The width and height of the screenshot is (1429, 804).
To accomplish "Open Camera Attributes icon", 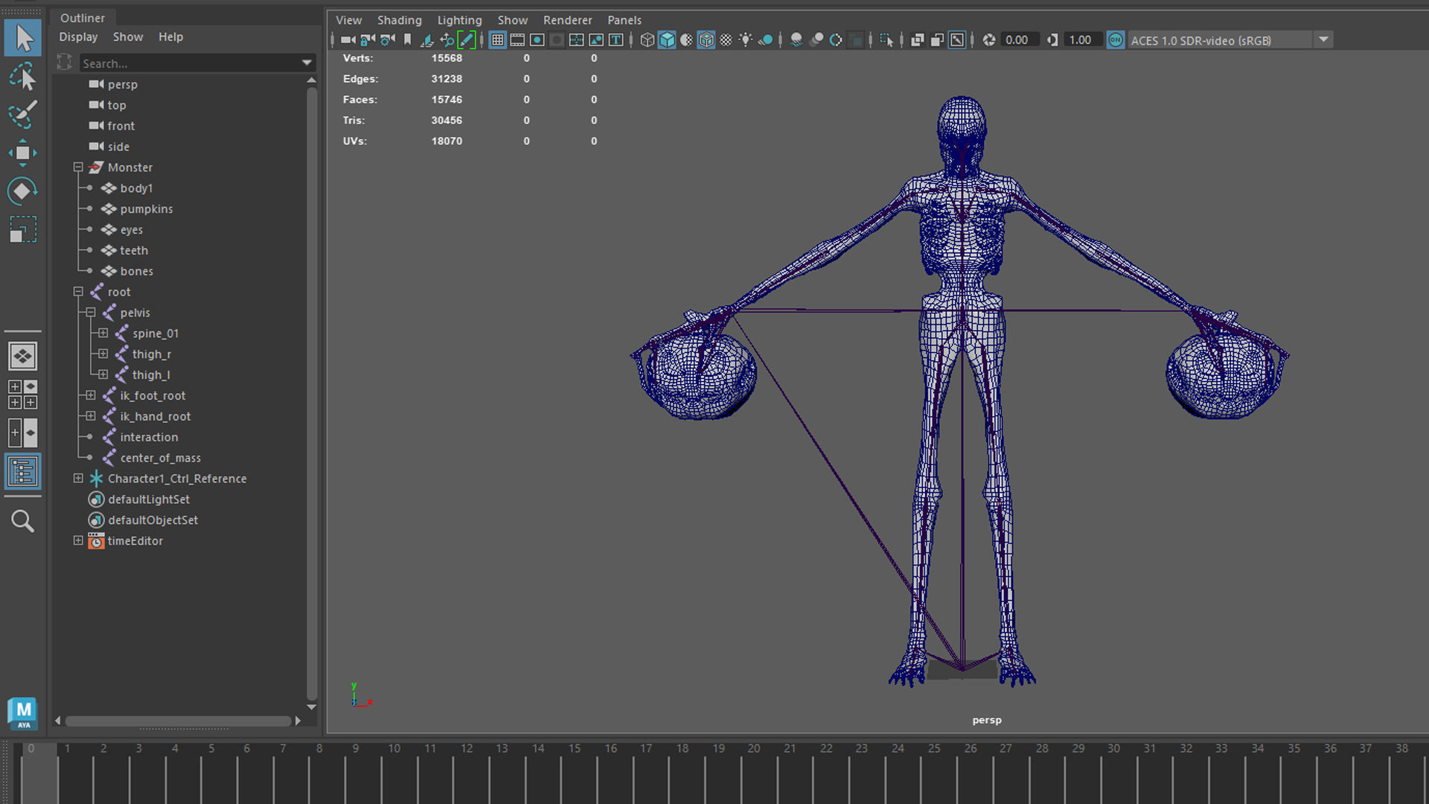I will point(387,40).
